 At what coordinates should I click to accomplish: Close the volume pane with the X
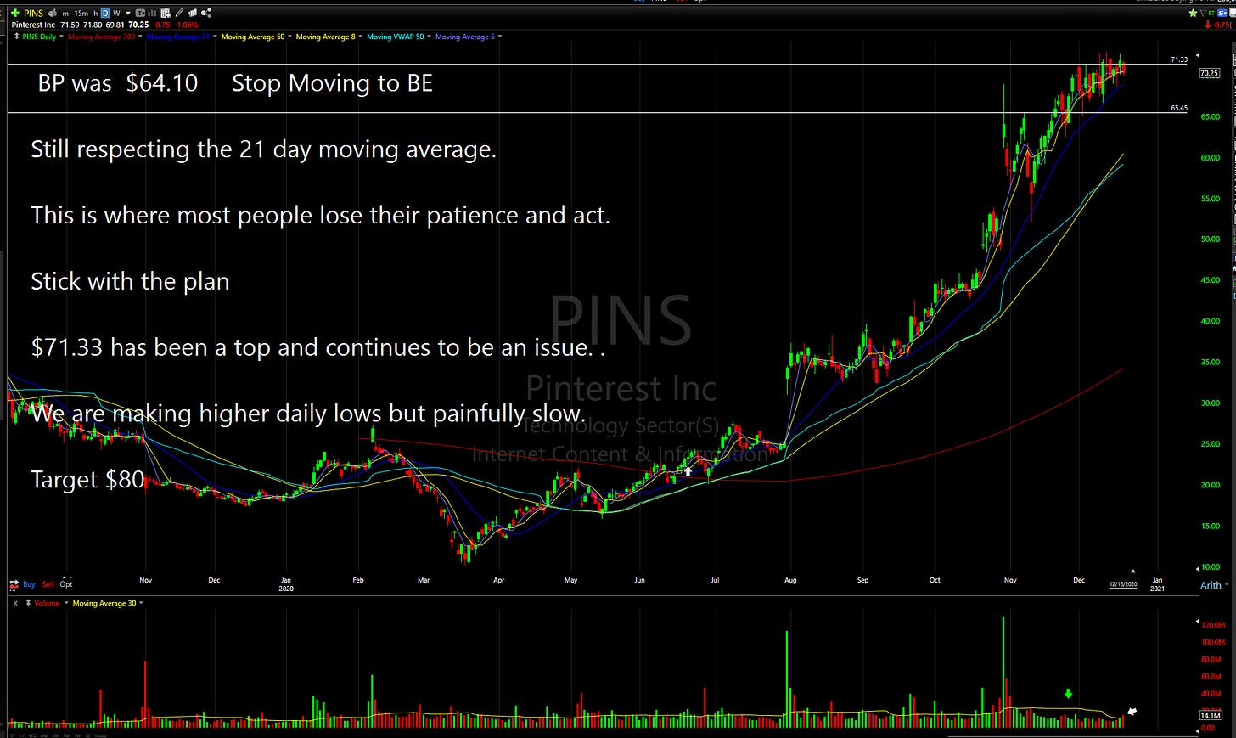click(x=15, y=603)
